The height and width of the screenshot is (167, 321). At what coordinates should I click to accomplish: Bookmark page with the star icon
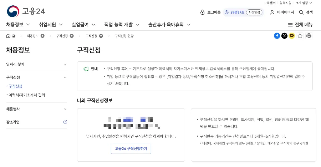coord(300,36)
